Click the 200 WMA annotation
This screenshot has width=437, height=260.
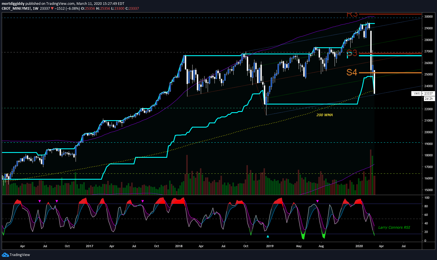[325, 115]
